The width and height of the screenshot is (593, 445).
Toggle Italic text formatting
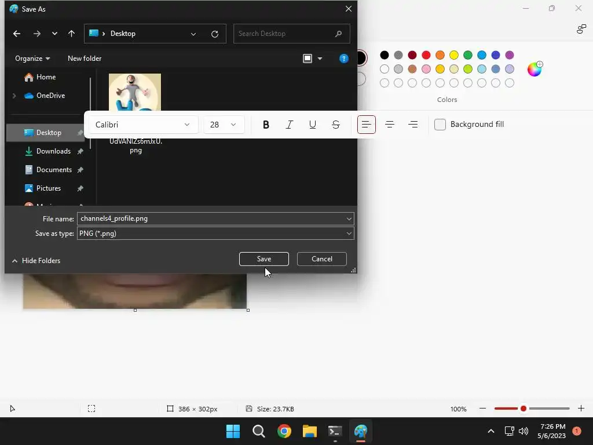[x=290, y=125]
